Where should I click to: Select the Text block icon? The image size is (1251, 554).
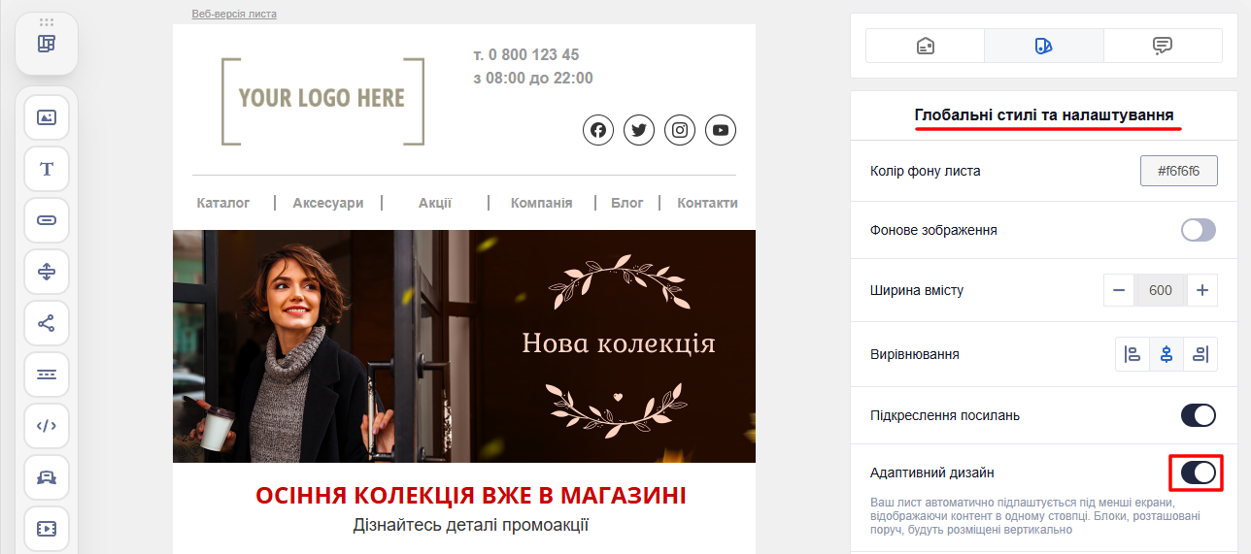click(47, 169)
